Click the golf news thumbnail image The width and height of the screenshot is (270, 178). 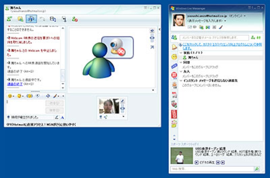pos(182,156)
